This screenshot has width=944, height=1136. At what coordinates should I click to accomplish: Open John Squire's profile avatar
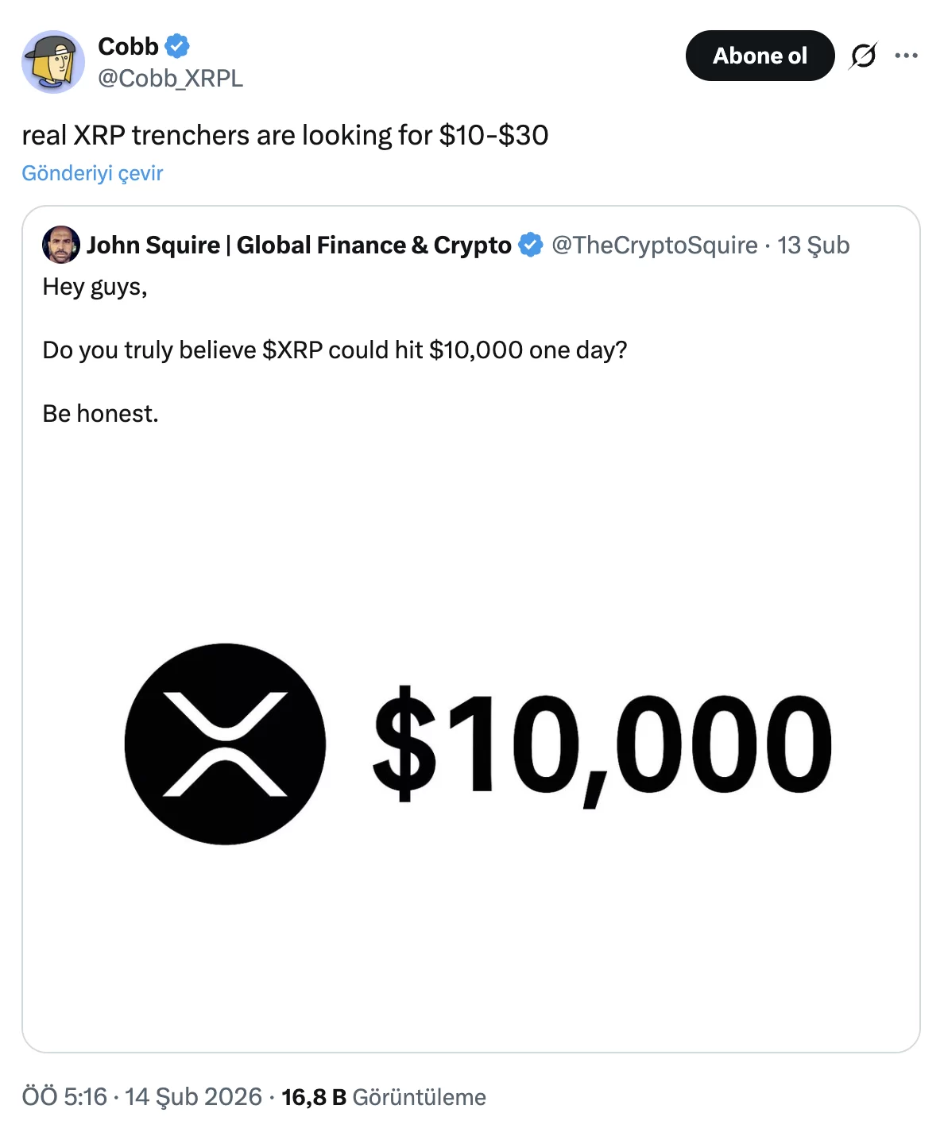pyautogui.click(x=62, y=245)
